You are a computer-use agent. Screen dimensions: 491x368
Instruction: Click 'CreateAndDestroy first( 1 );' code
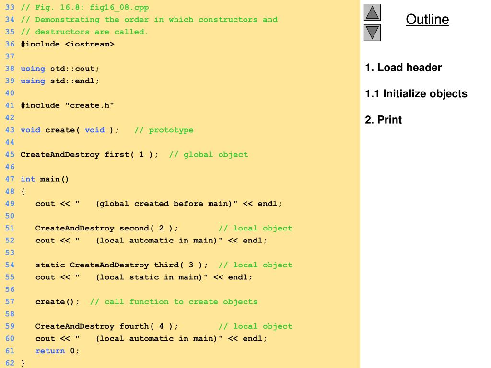[x=90, y=155]
